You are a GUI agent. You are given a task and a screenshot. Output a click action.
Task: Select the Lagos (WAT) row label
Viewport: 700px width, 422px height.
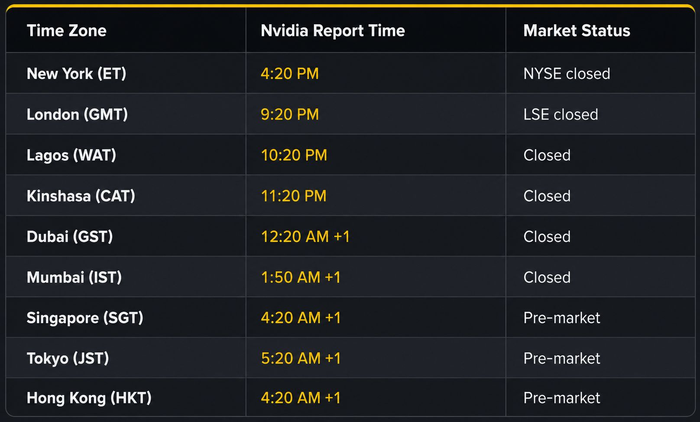(x=71, y=155)
